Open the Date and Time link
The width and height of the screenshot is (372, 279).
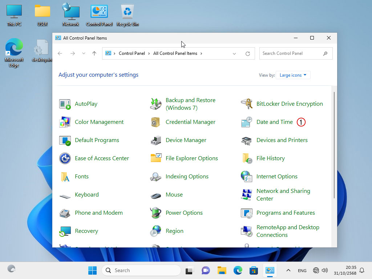tap(274, 122)
